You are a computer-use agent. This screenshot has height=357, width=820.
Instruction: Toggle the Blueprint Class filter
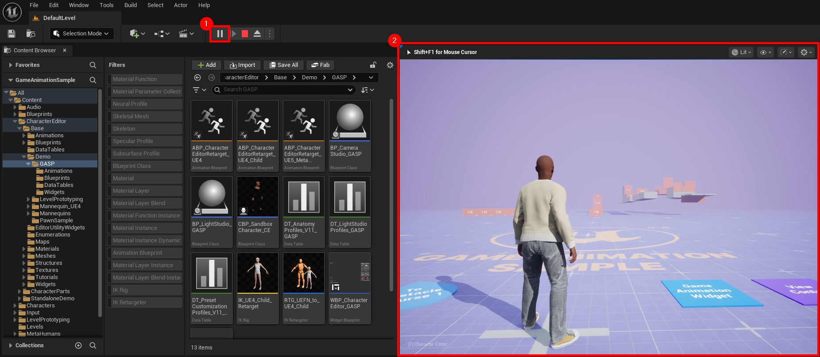pyautogui.click(x=145, y=166)
